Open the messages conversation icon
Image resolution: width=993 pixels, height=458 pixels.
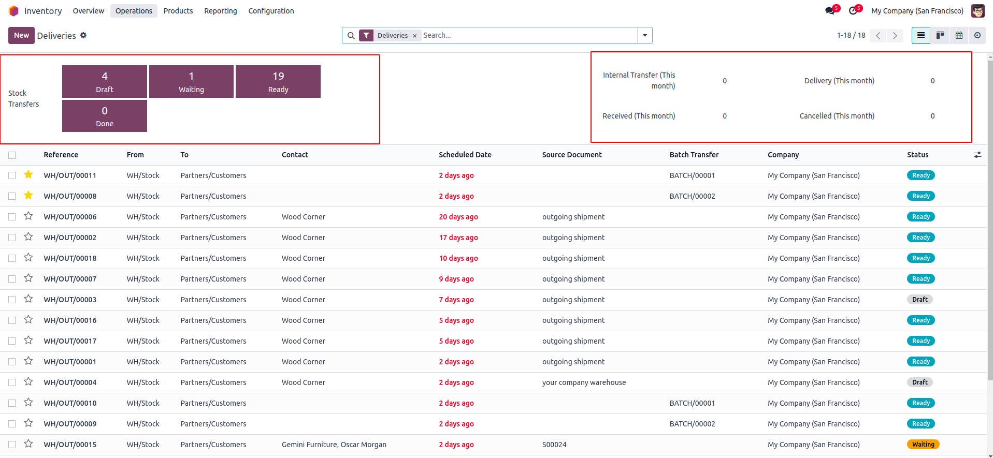[x=830, y=11]
